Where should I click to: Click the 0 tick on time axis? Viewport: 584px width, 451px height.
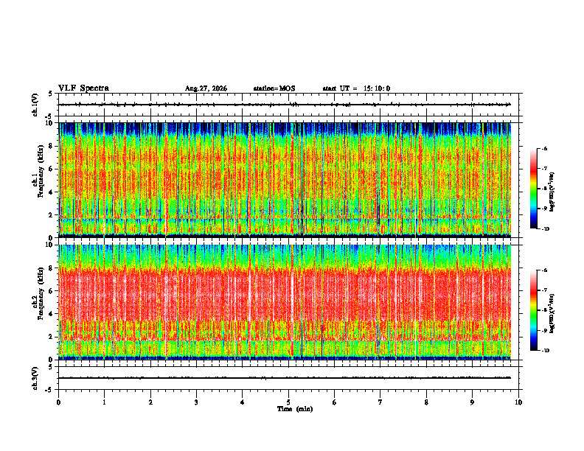click(x=58, y=402)
